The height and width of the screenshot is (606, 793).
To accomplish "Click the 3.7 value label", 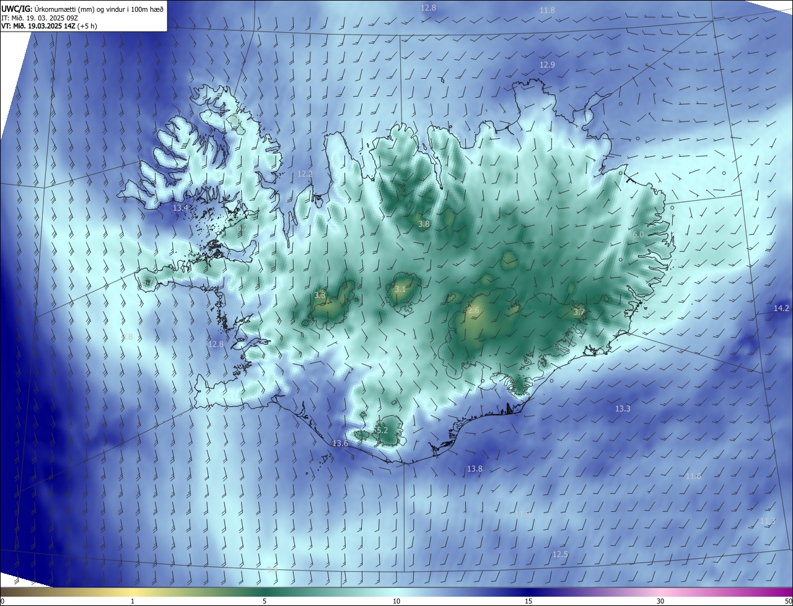I will 579,312.
